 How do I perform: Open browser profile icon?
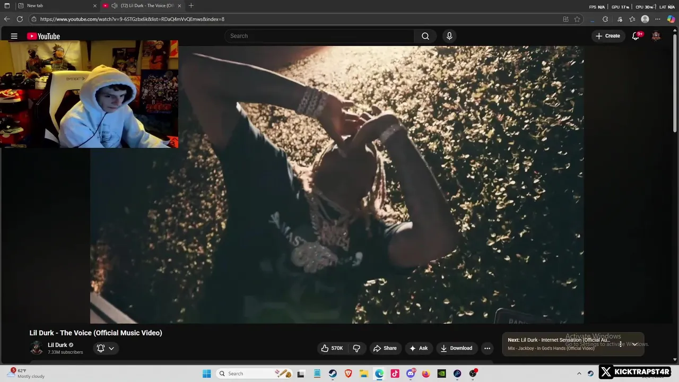click(645, 19)
